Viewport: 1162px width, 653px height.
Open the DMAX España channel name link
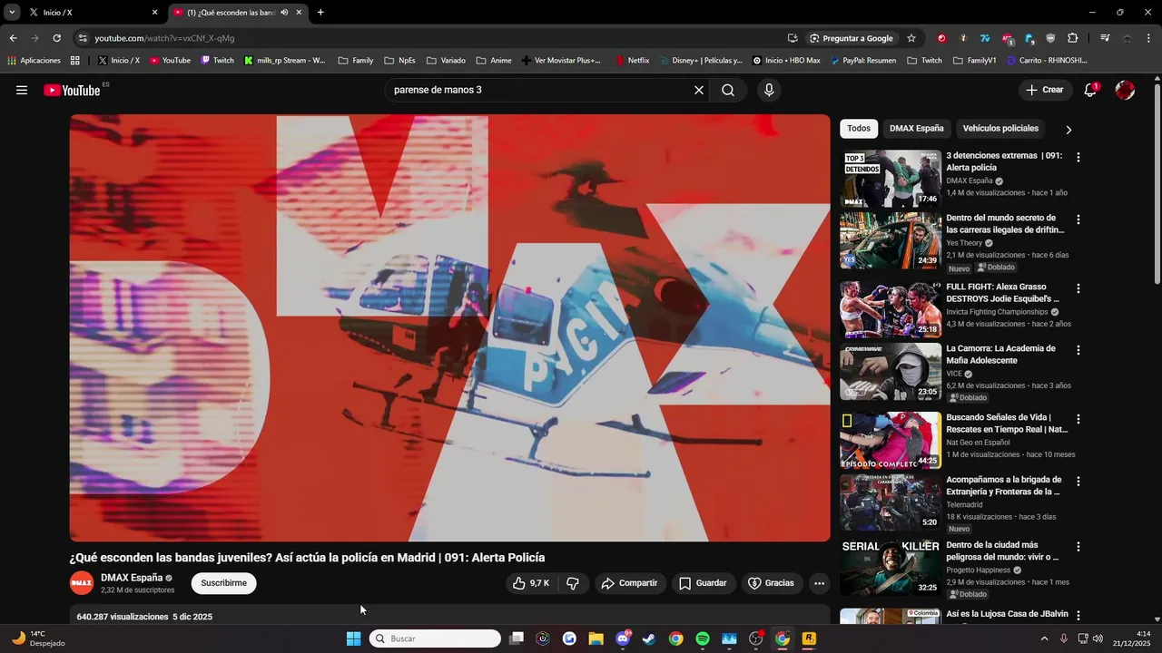pyautogui.click(x=132, y=578)
